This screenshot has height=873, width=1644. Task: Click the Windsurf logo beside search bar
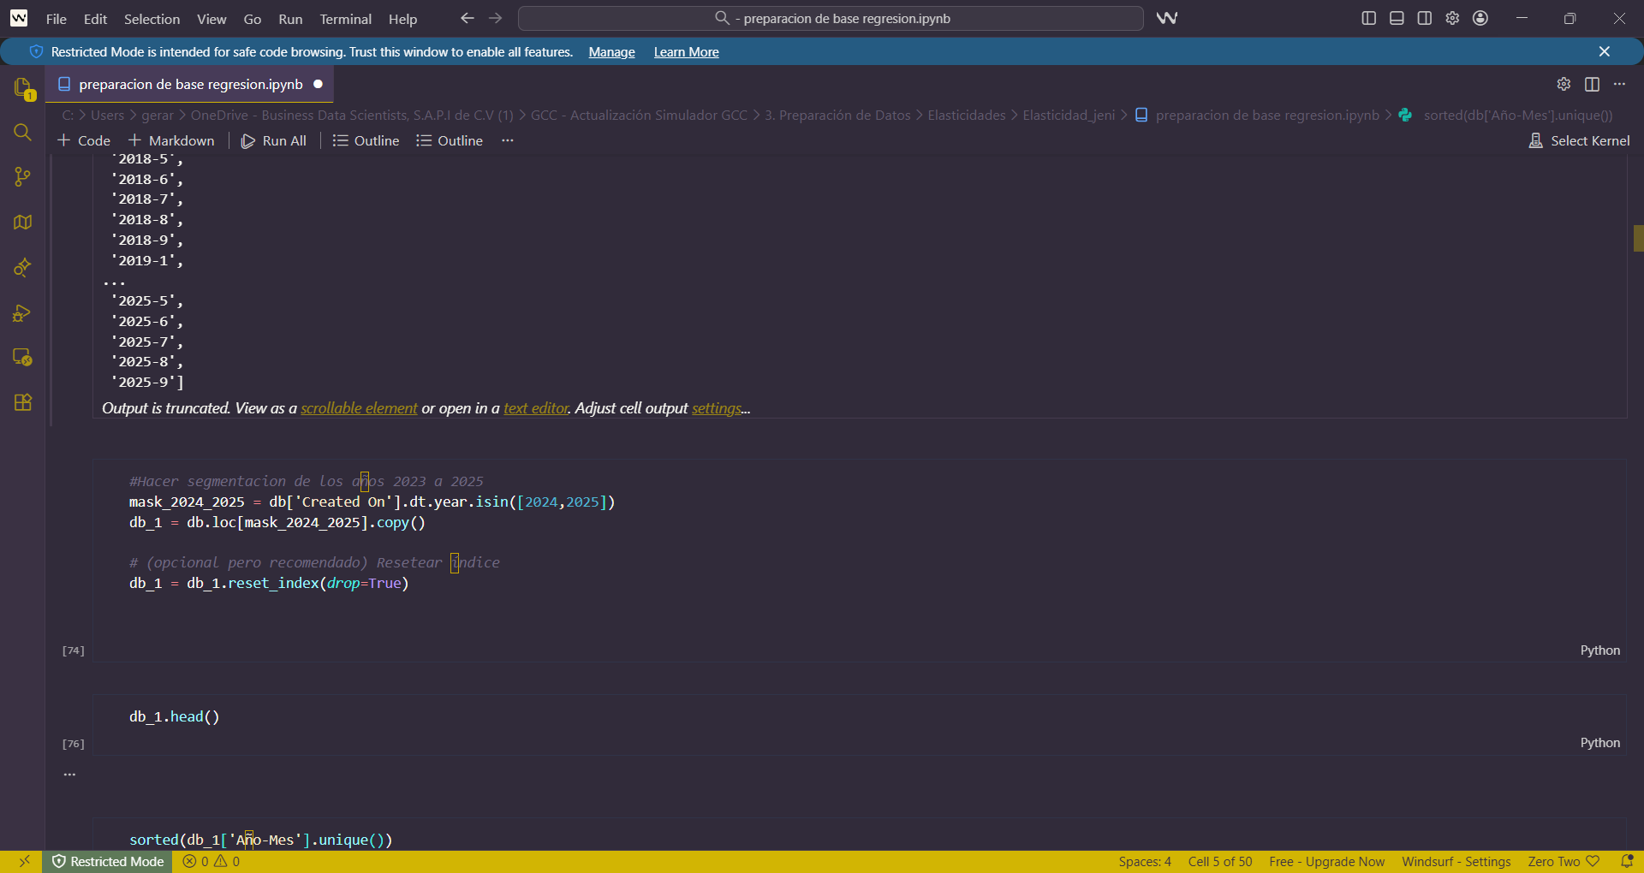coord(1167,18)
